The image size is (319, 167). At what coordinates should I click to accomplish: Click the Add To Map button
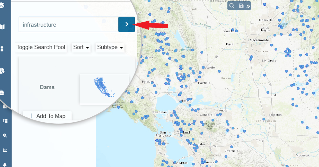click(47, 116)
